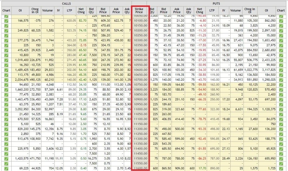Open calls chart icon for strike 10700.00
This screenshot has height=171, width=288.
point(6,80)
